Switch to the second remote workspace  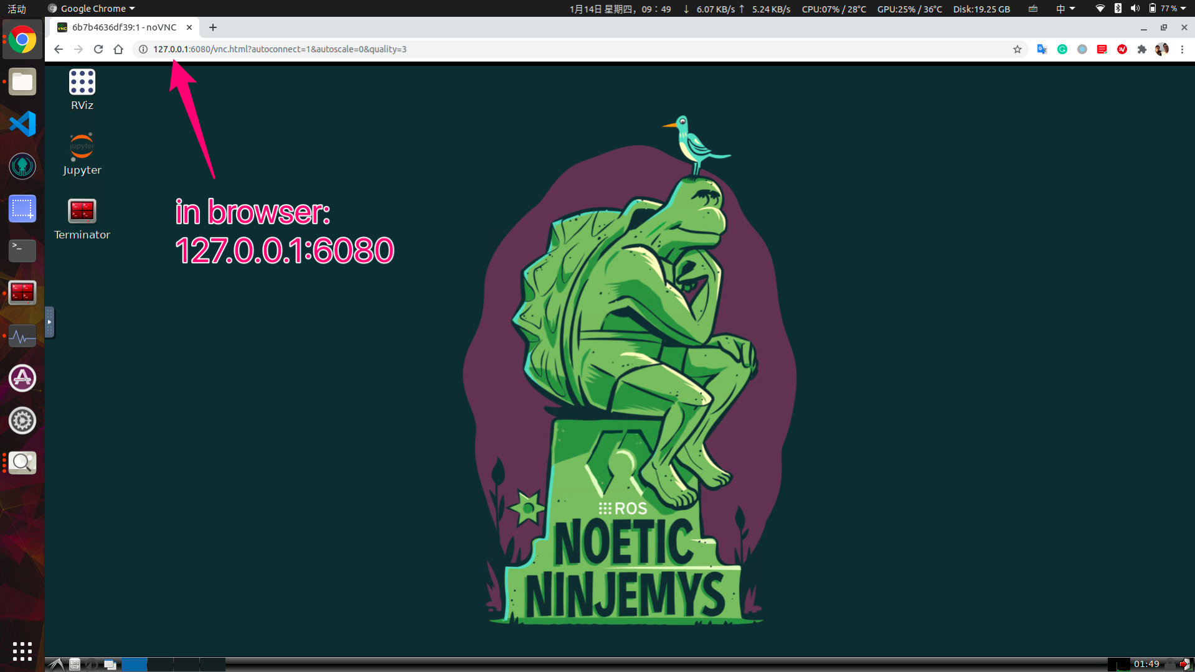[160, 665]
